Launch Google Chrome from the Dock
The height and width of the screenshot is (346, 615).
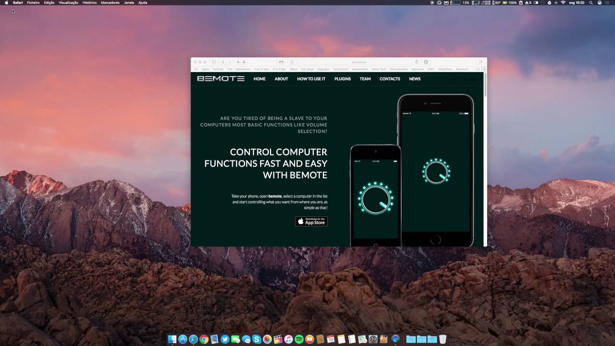(204, 339)
